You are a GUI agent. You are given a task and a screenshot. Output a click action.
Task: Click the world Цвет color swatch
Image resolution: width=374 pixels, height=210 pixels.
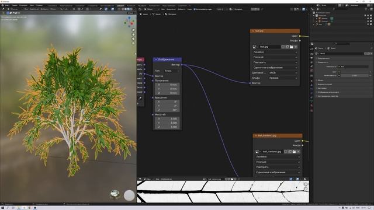(355, 72)
